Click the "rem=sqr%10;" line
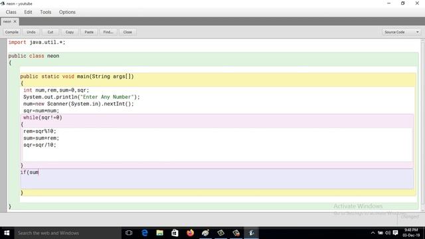 40,131
